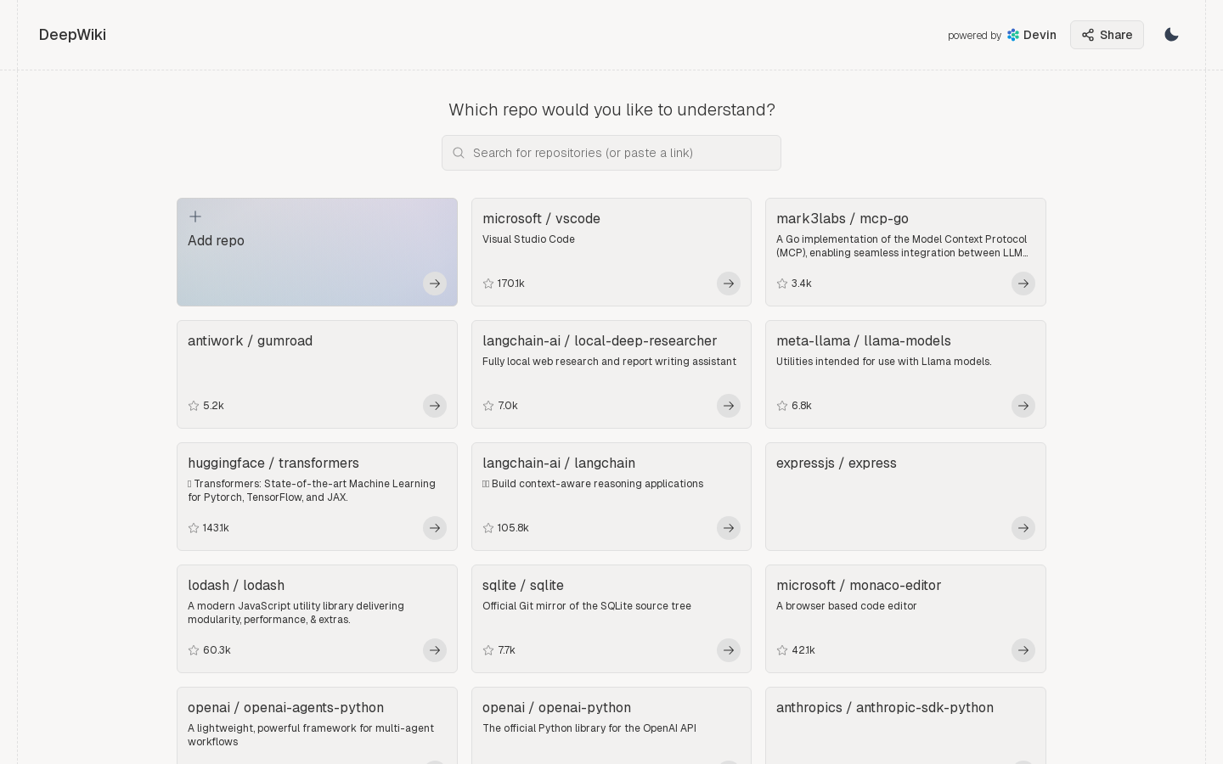Click star icon on lodash card
Screen dimensions: 1223x764
tap(194, 650)
